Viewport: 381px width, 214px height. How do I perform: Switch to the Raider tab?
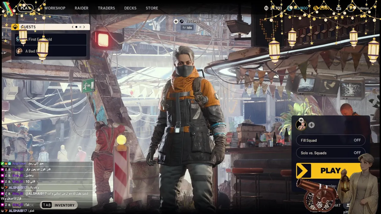(x=82, y=8)
